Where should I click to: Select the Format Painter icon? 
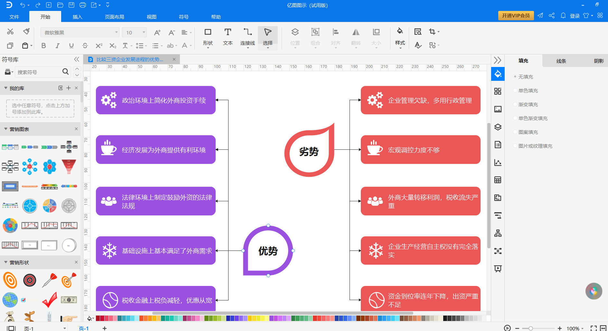coord(26,32)
